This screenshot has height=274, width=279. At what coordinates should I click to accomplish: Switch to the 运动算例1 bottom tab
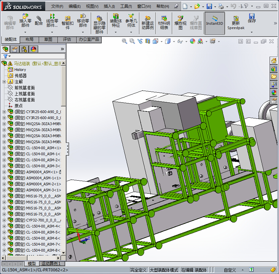click(x=51, y=264)
